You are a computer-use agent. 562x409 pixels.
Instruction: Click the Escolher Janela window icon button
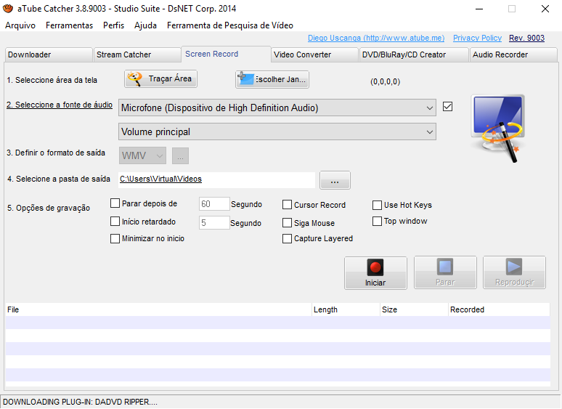272,79
